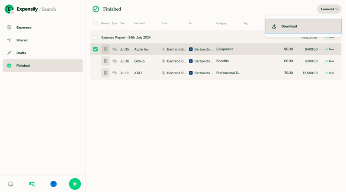Viewport: 346px width, 192px height.
Task: Click the Jul 26 date cell
Action: [x=124, y=61]
